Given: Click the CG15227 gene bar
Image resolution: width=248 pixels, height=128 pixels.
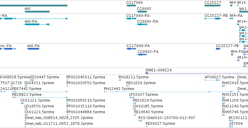Looking at the screenshot, I should (x=213, y=6).
